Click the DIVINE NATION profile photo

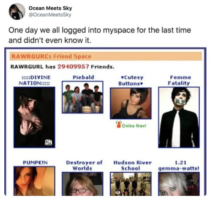pos(34,117)
